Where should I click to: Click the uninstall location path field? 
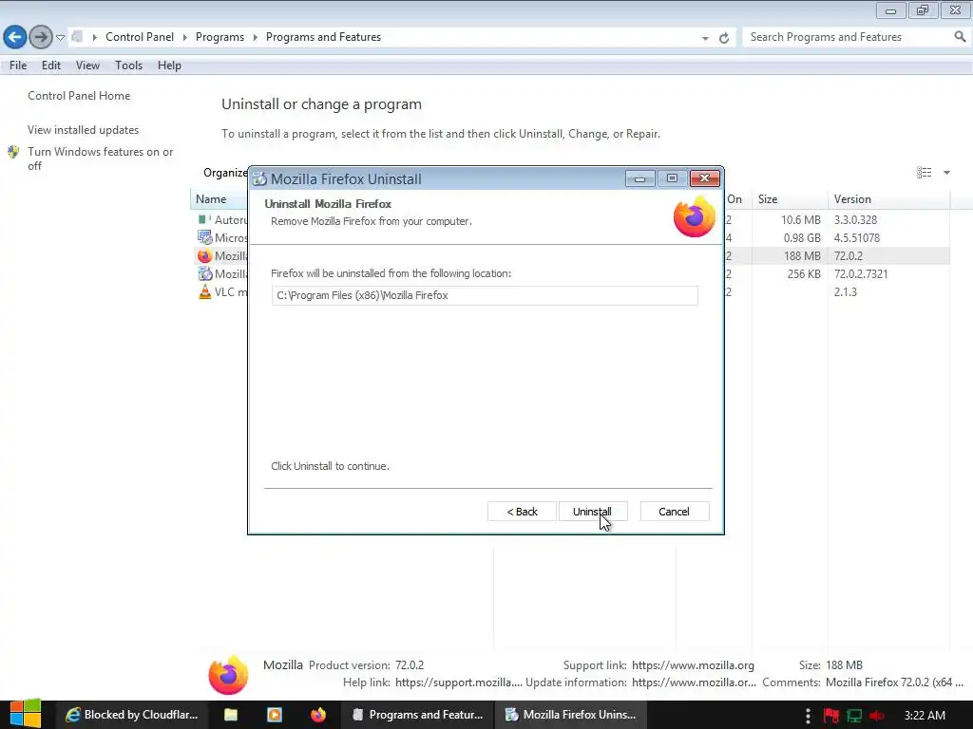pos(485,296)
